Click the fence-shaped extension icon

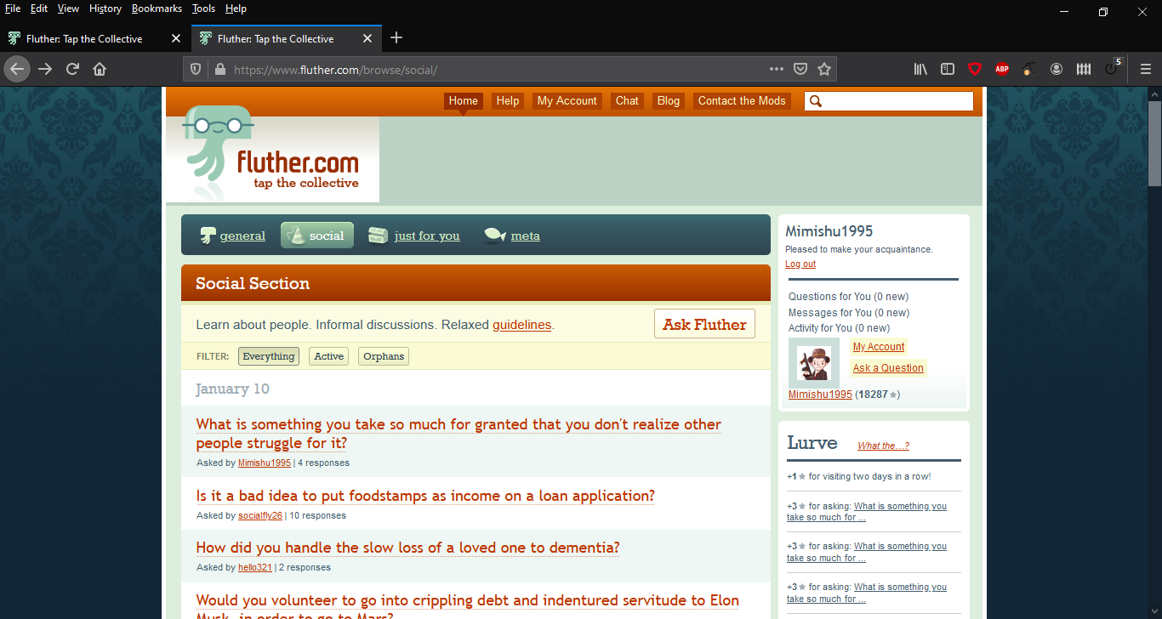click(1084, 69)
